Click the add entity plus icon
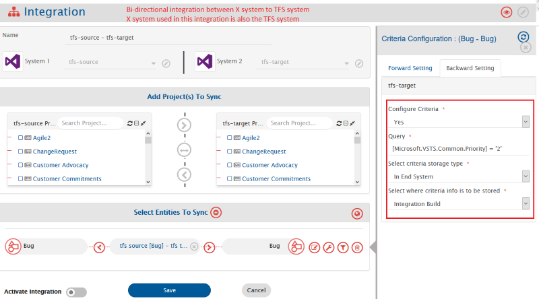 point(216,213)
